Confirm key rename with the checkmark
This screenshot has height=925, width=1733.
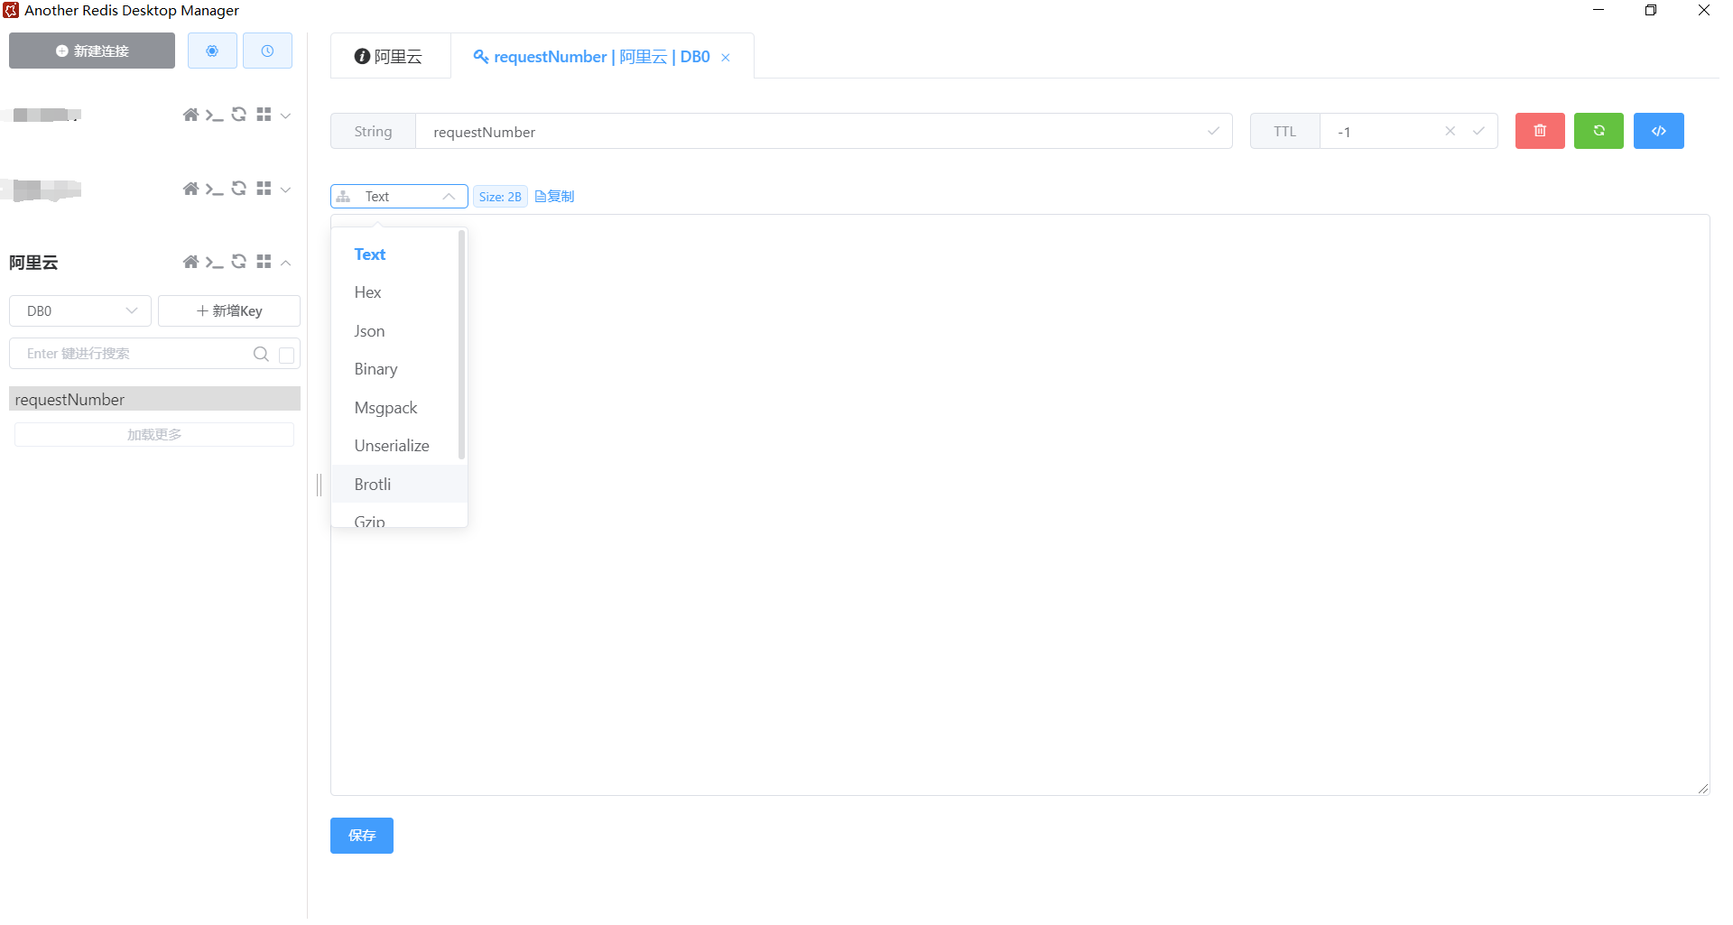(1213, 131)
